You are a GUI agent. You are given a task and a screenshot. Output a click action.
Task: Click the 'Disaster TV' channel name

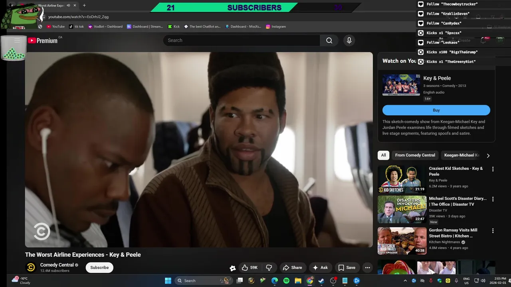(x=438, y=210)
